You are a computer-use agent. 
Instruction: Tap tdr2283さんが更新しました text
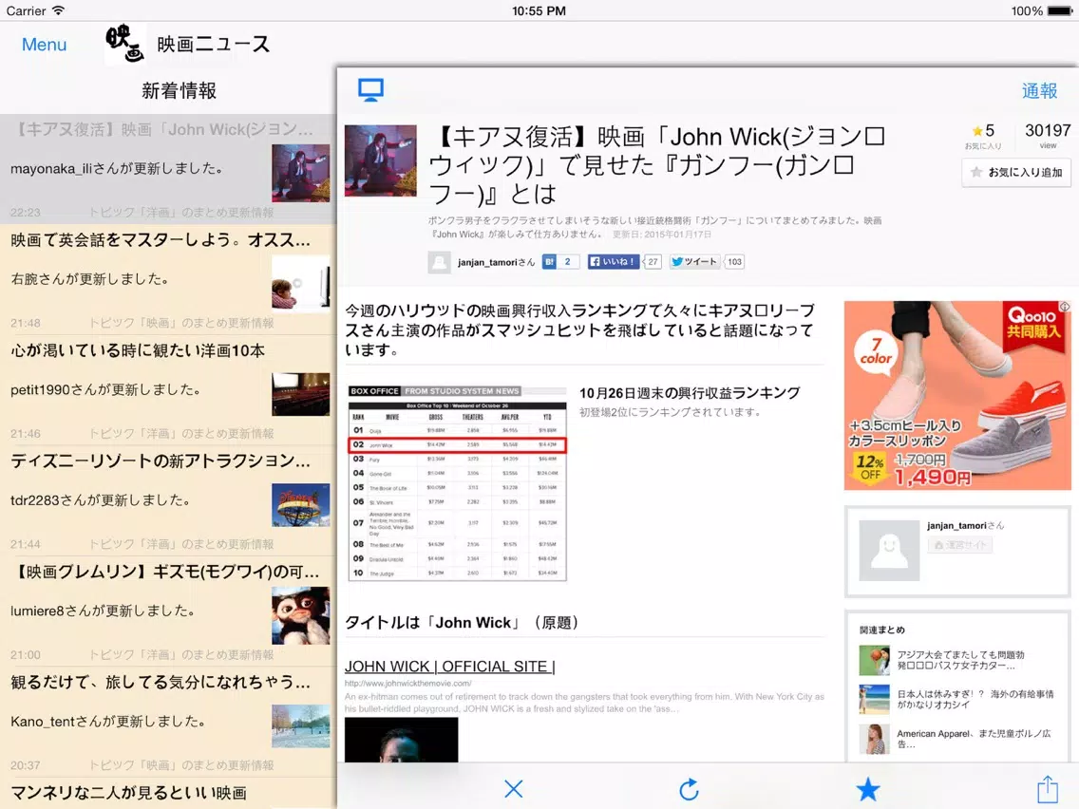coord(101,500)
